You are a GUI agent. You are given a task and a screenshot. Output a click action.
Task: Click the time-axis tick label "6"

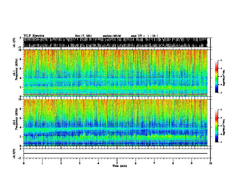(x=136, y=163)
